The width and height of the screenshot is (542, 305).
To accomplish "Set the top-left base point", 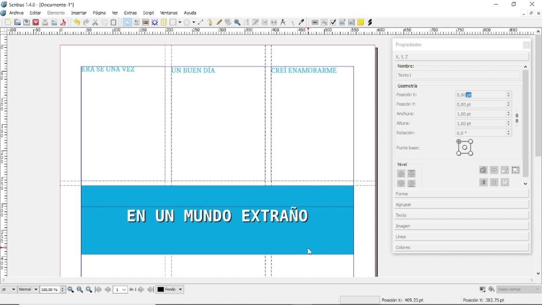I will [459, 141].
